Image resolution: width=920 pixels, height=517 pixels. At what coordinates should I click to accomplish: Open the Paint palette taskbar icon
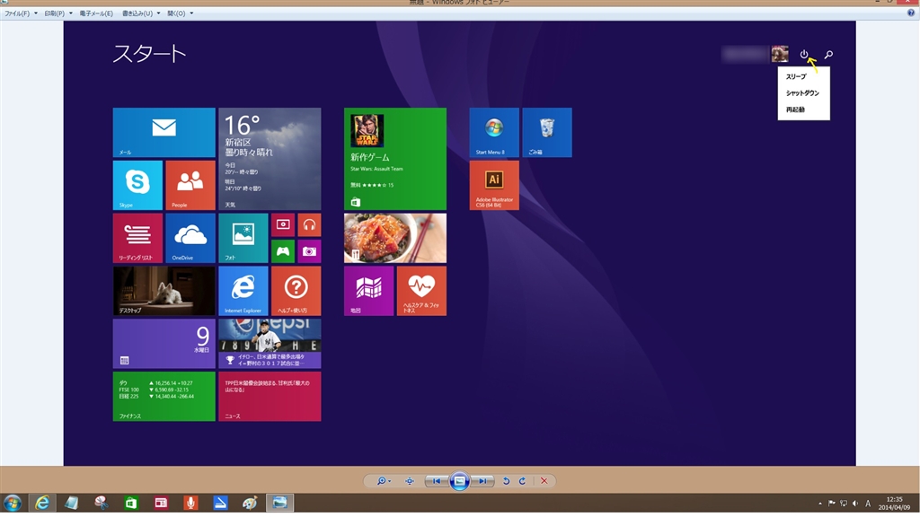(250, 503)
